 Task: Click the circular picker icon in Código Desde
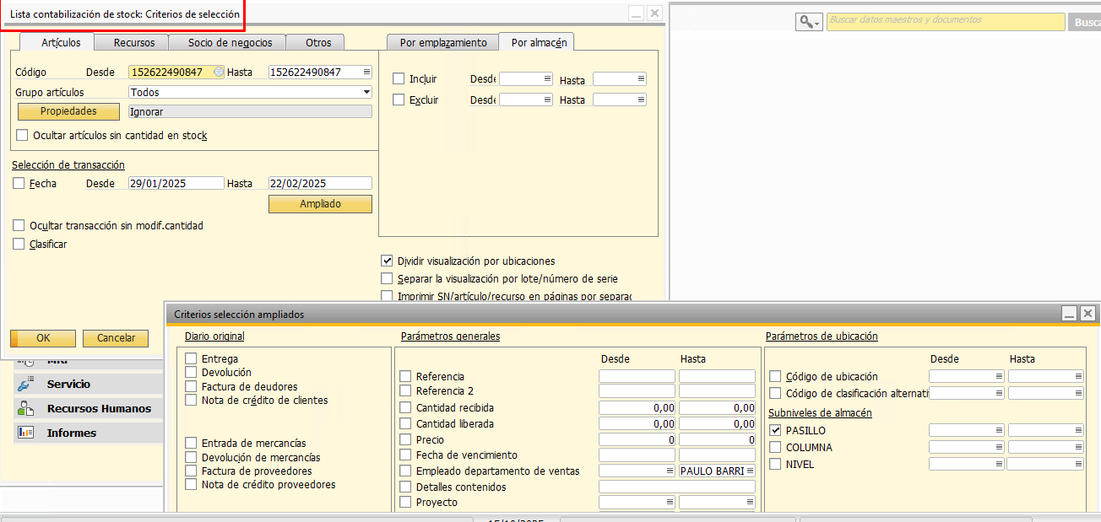click(219, 72)
